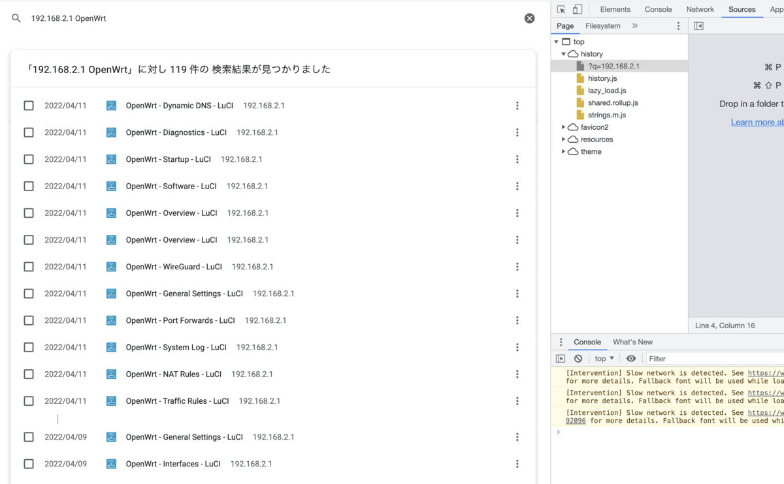Screen dimensions: 784x484
Task: Clear the history search field
Action: (x=530, y=18)
